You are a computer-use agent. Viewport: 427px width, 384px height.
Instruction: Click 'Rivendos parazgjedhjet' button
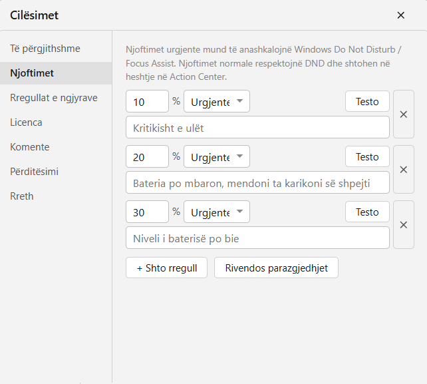pos(277,268)
